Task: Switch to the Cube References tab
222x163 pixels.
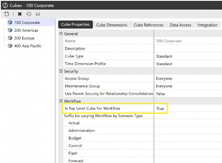Action: 148,25
